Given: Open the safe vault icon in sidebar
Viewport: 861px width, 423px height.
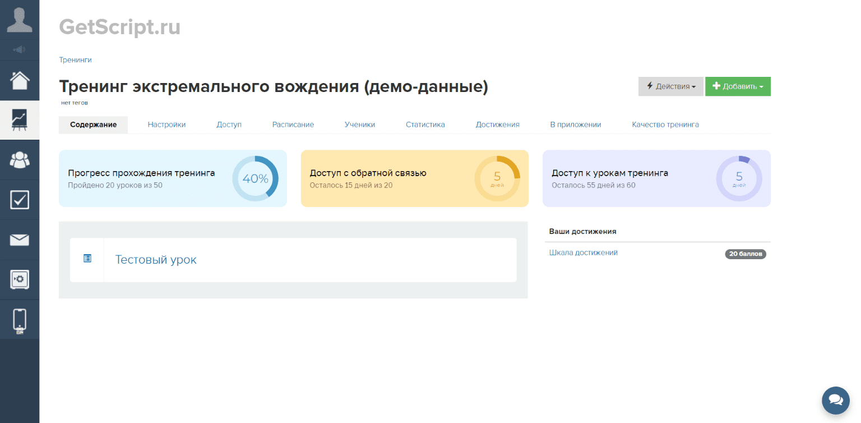Looking at the screenshot, I should point(20,279).
